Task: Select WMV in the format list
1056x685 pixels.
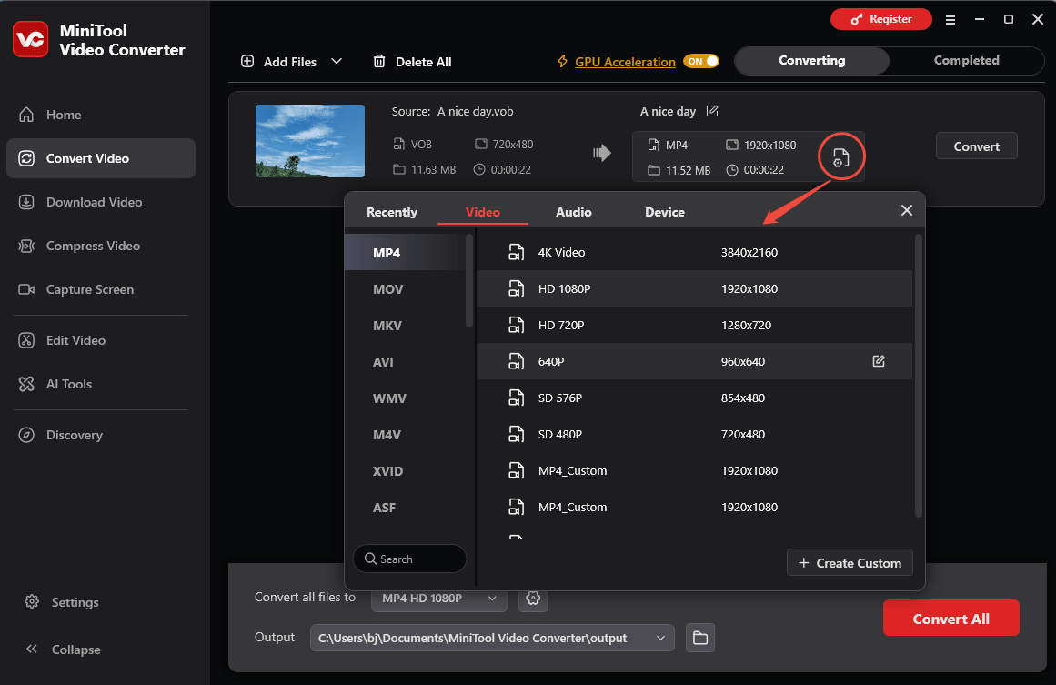Action: point(405,398)
